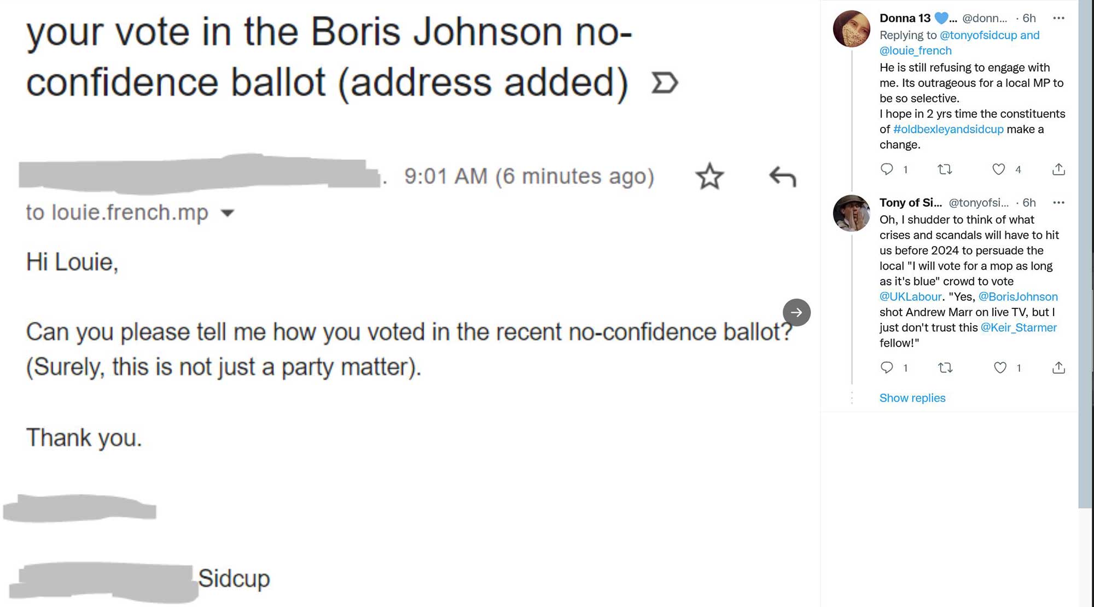Click the importance marker beside the subject
1094x607 pixels.
click(x=665, y=83)
